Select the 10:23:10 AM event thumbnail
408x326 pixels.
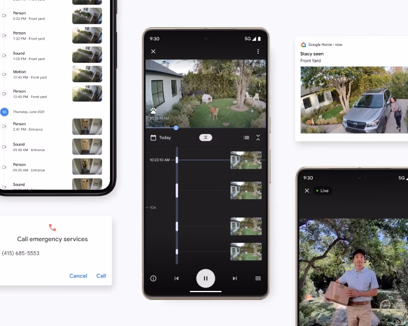click(x=246, y=160)
